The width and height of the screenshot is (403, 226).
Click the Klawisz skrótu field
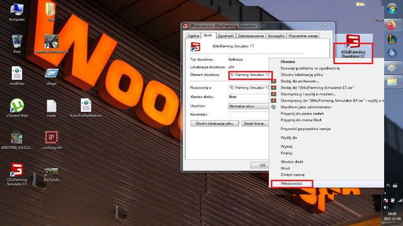(x=249, y=97)
